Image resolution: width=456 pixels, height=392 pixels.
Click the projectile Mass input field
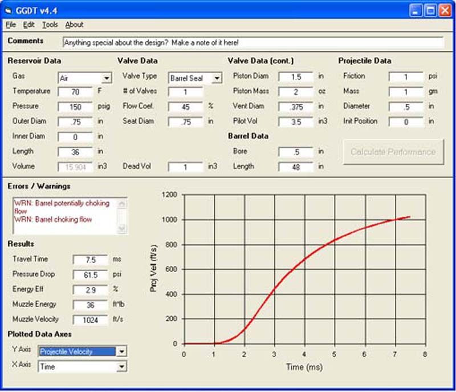coord(405,92)
